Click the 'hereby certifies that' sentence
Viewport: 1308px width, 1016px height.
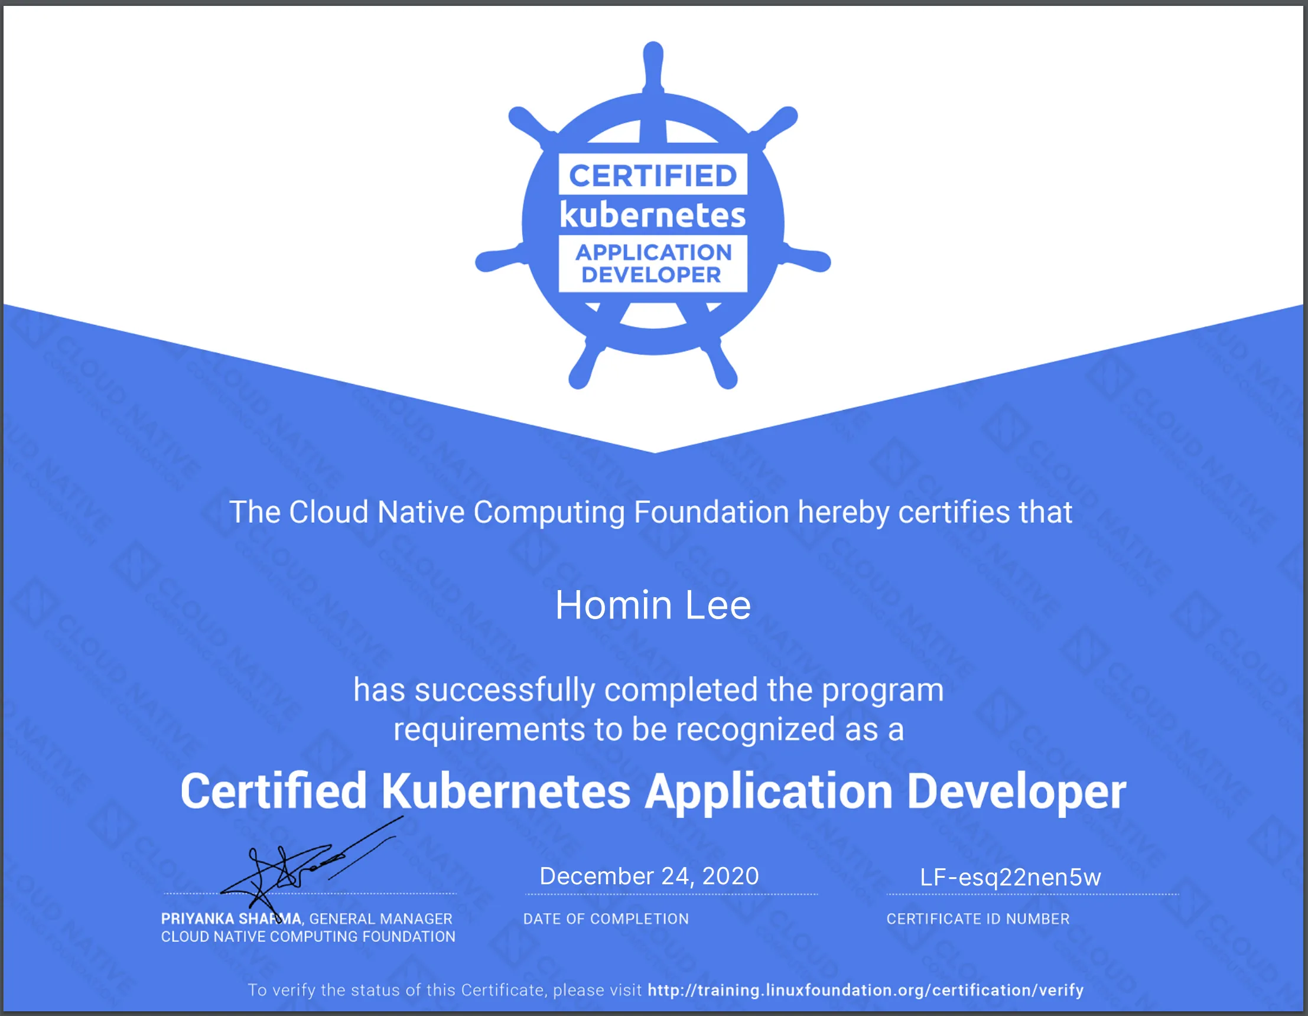(x=651, y=513)
